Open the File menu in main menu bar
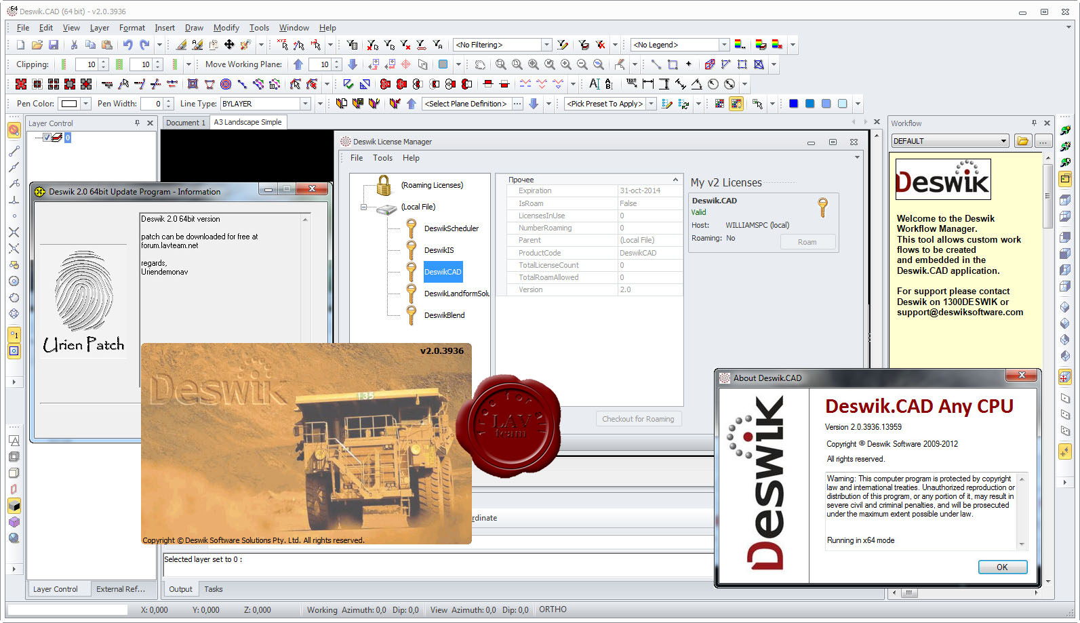This screenshot has height=623, width=1080. click(23, 28)
